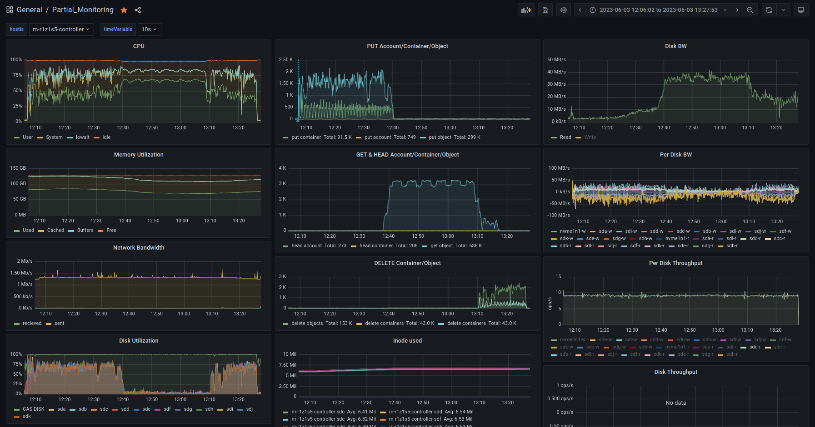Click the star to mark dashboard as favorite

pos(124,10)
